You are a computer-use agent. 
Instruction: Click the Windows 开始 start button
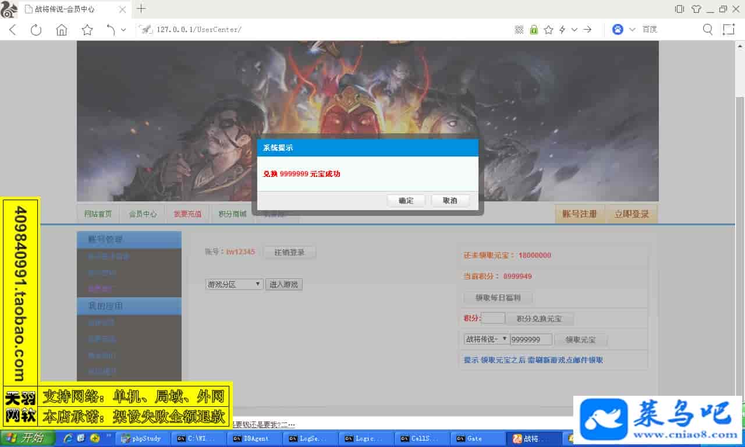[27, 438]
